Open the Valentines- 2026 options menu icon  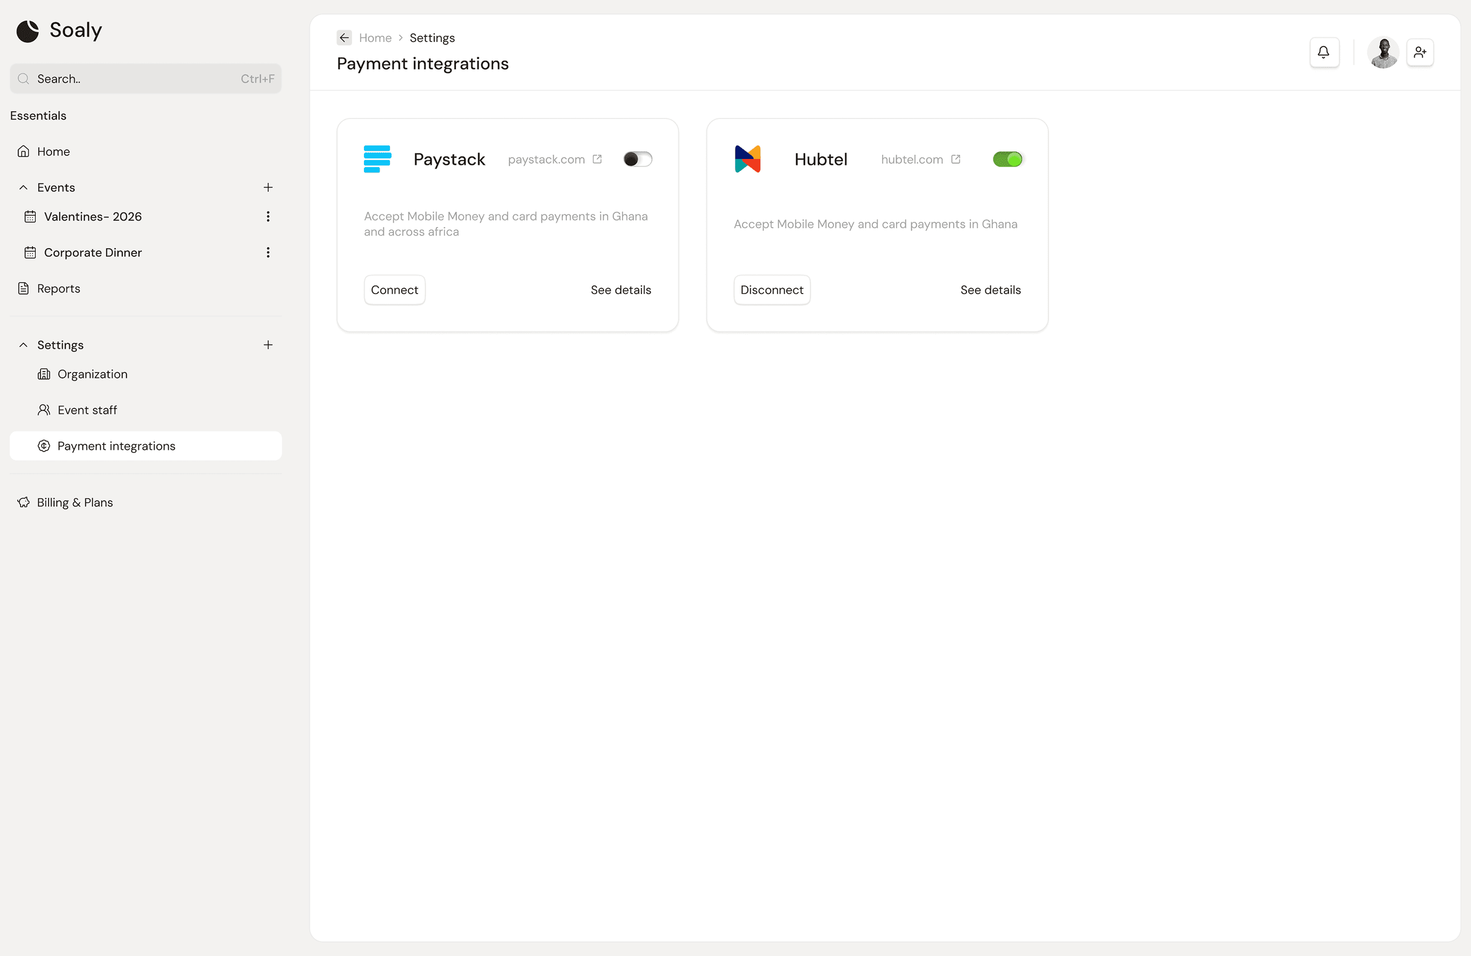268,216
